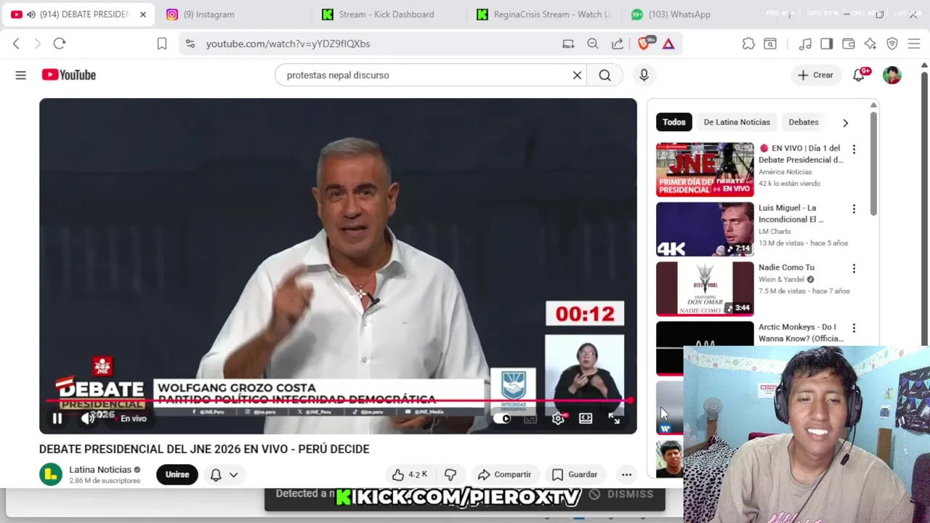This screenshot has width=930, height=523.
Task: Select De Latina Noticias filter chip
Action: 737,122
